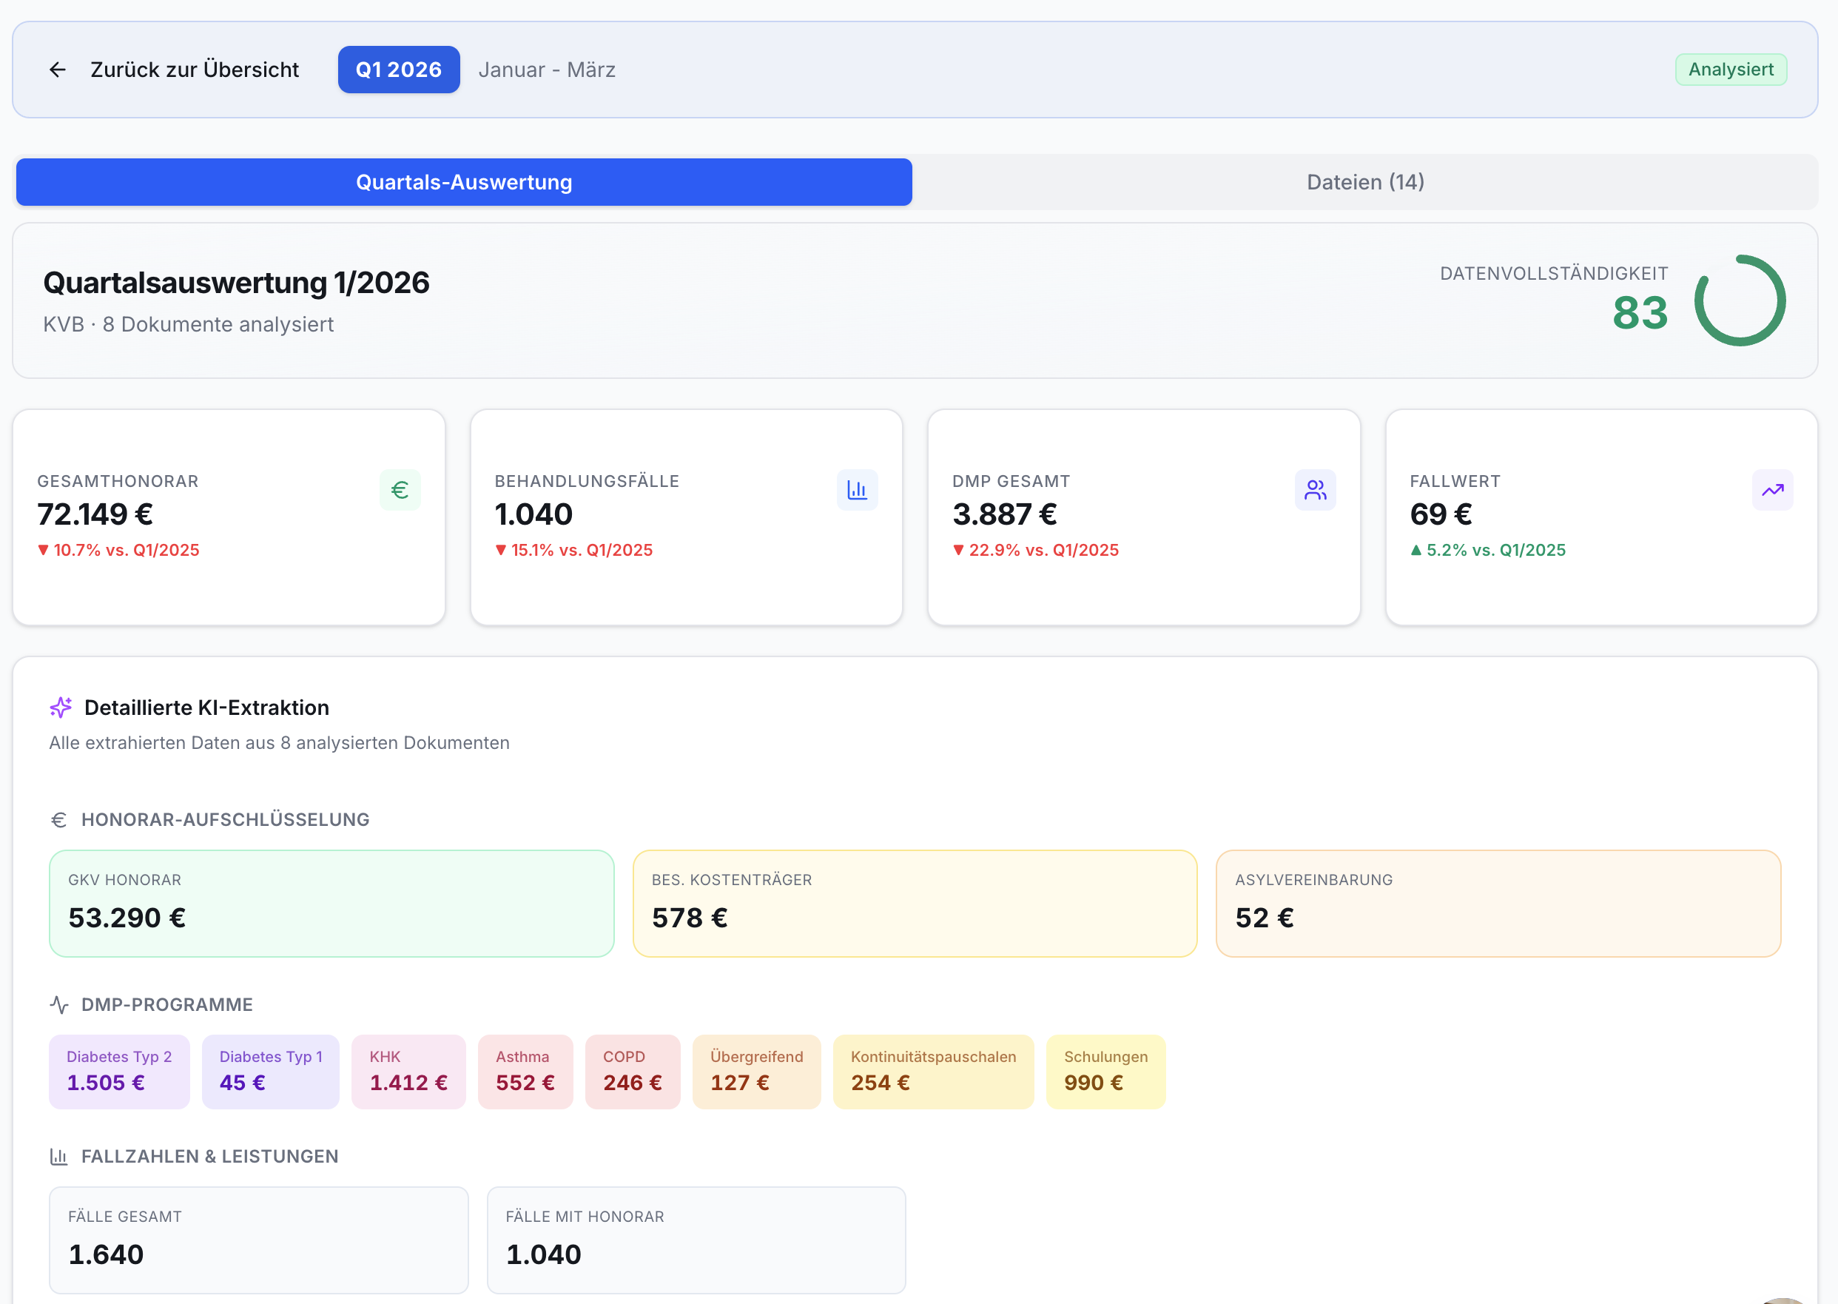Click the Fälle mit Honorar card
1838x1304 pixels.
697,1240
